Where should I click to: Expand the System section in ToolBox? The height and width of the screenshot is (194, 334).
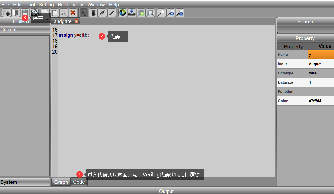pyautogui.click(x=25, y=182)
